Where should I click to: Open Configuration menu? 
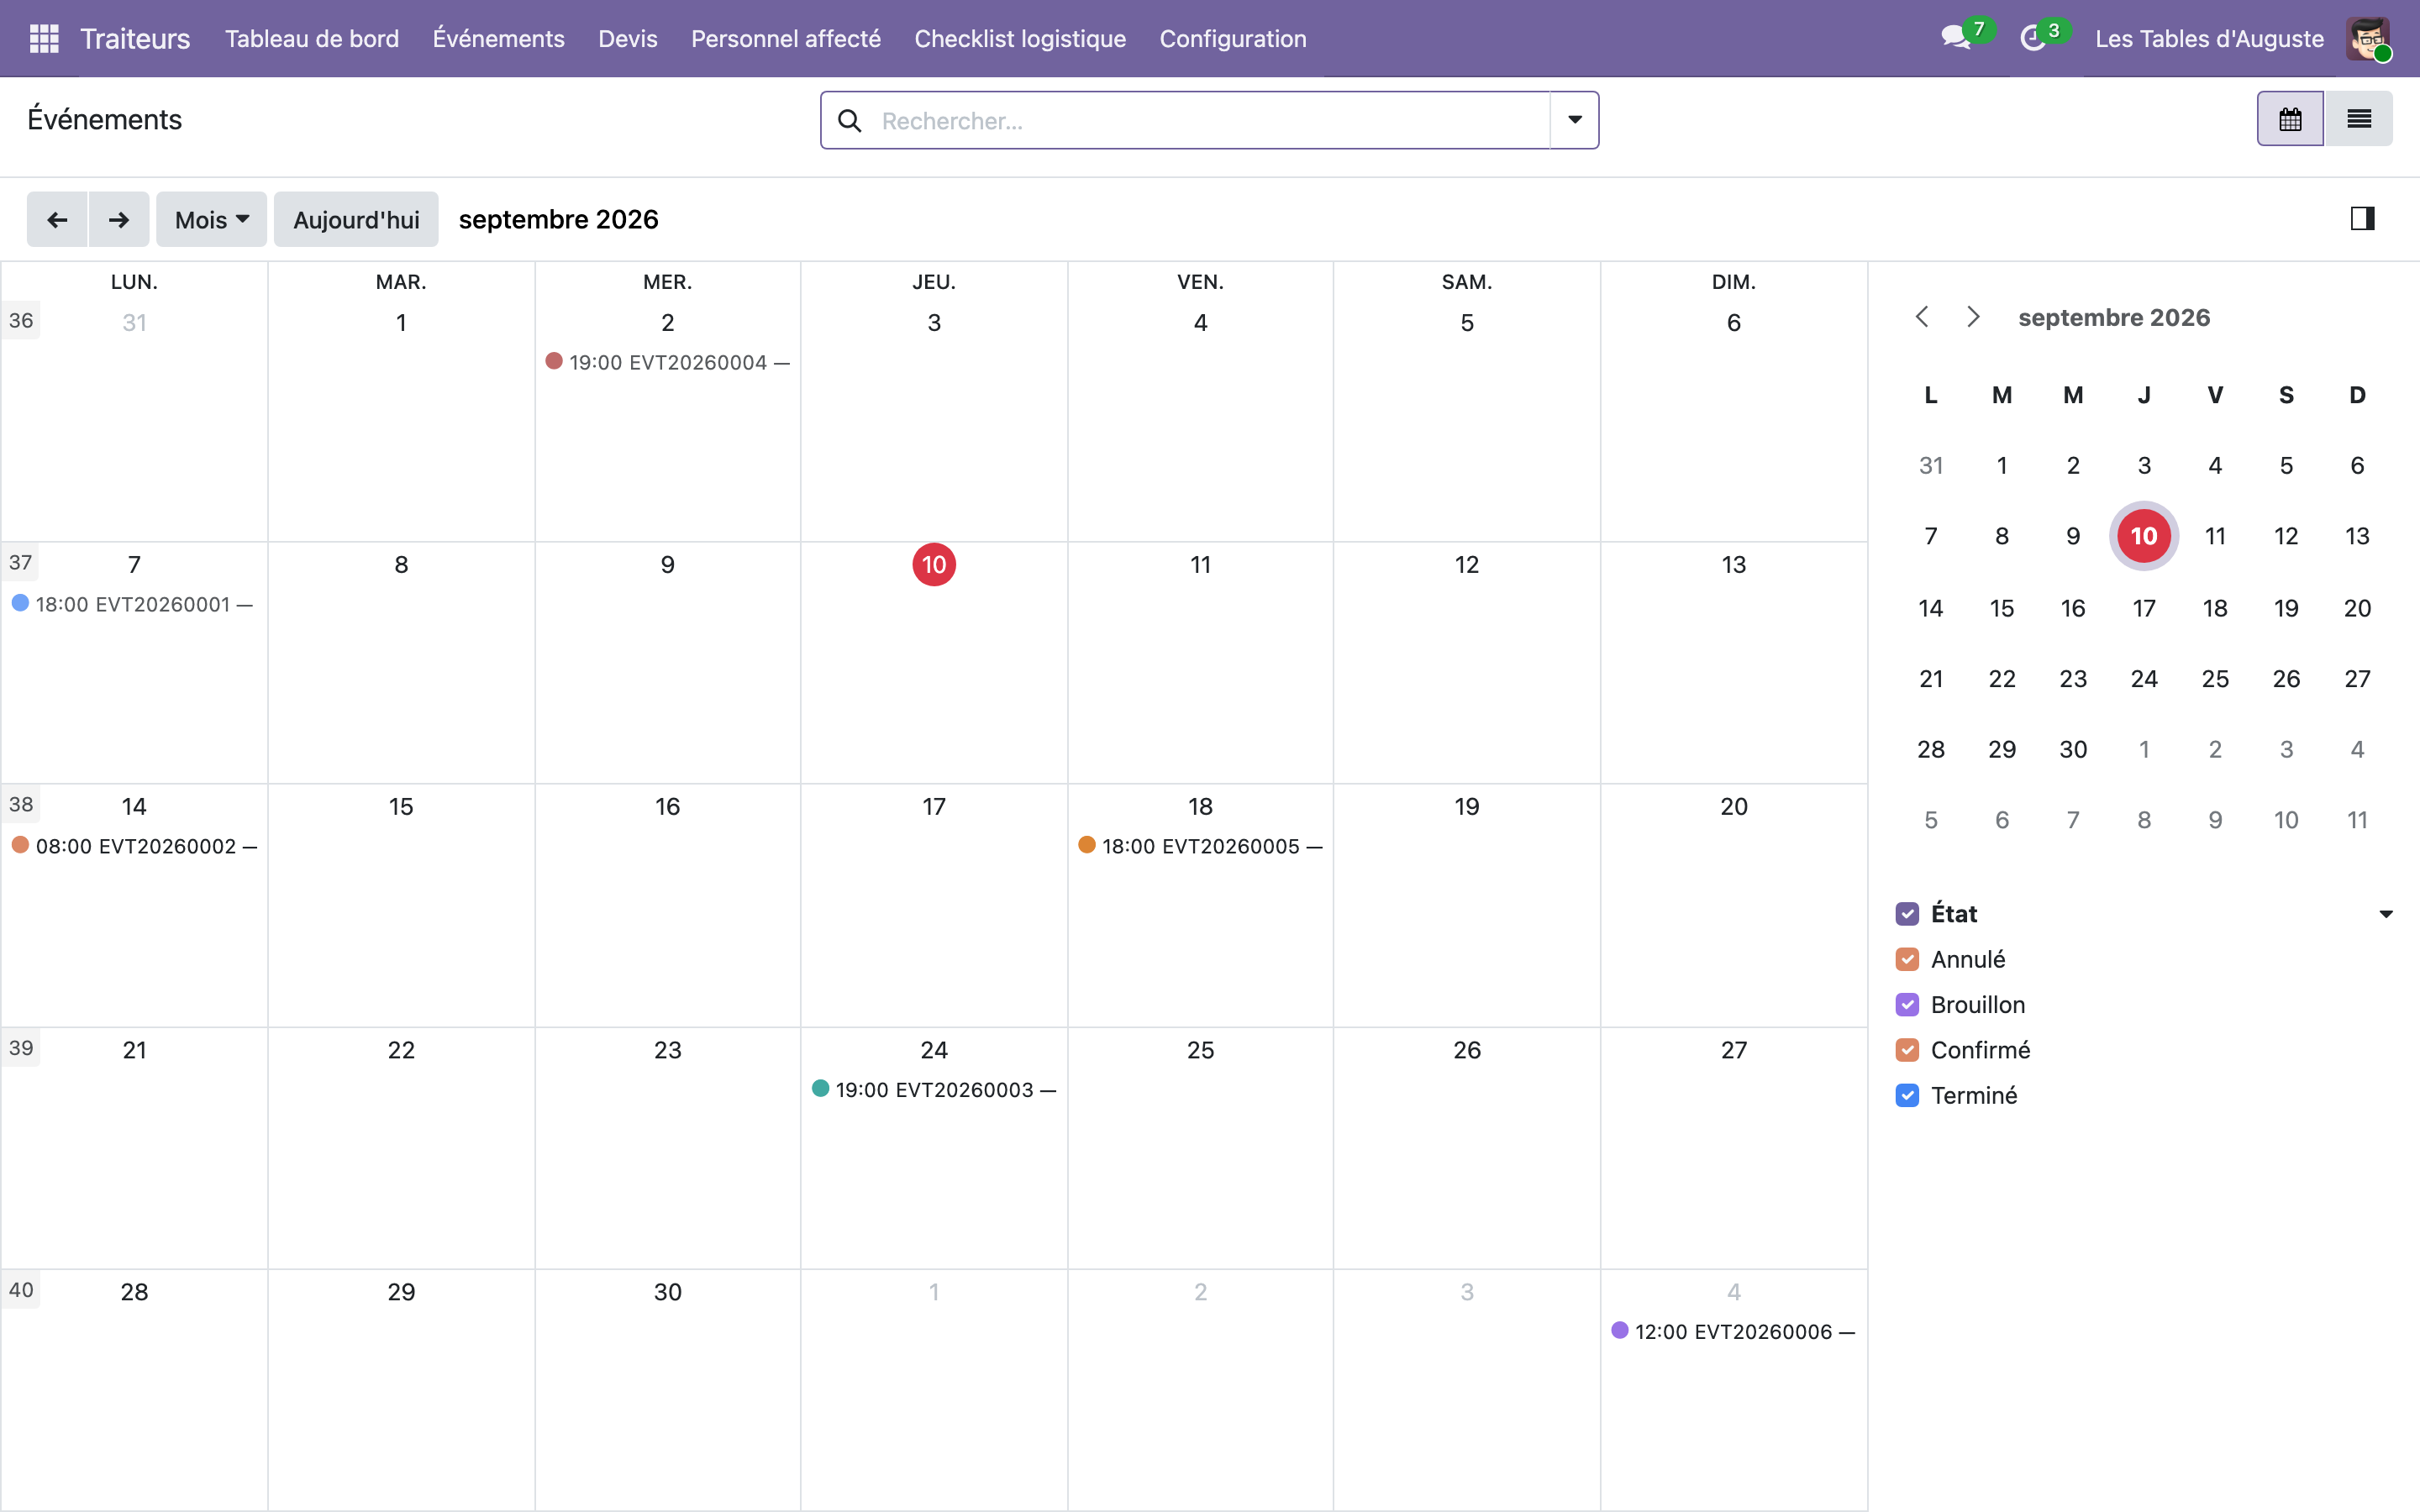[1233, 38]
